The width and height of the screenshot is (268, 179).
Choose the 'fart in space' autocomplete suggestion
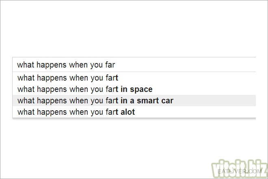click(134, 89)
